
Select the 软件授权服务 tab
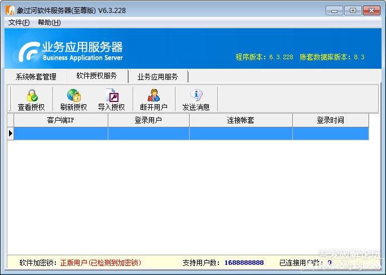click(x=97, y=76)
